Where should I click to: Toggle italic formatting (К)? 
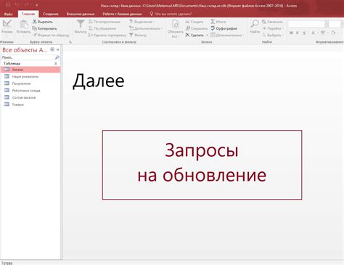(298, 33)
